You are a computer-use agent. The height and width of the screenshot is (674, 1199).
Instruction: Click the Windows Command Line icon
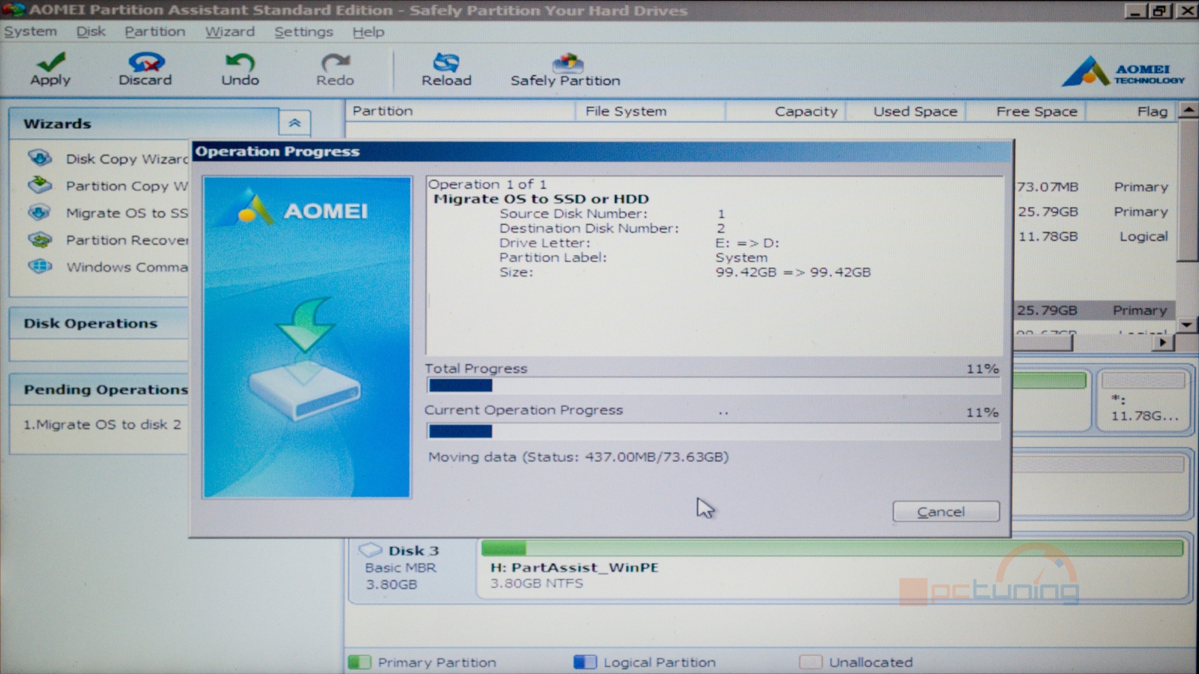40,266
